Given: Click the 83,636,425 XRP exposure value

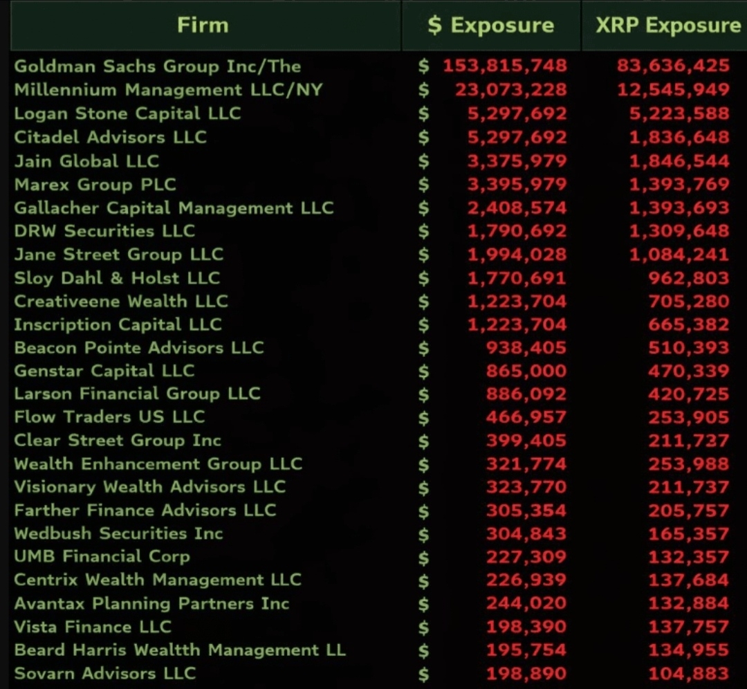Looking at the screenshot, I should pos(673,66).
